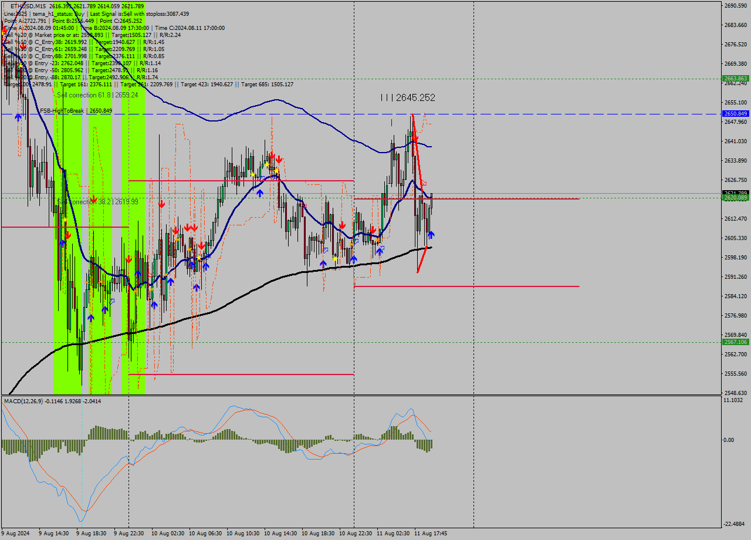Image resolution: width=751 pixels, height=540 pixels.
Task: Click the green 2567.106 price tag
Action: (x=735, y=342)
